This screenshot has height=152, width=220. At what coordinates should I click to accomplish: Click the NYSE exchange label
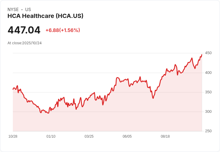13,10
